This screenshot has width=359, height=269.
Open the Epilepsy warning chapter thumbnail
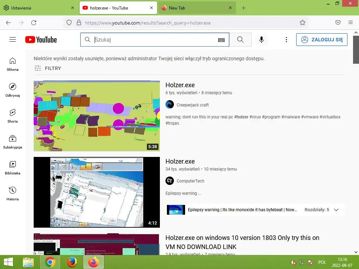point(176,210)
